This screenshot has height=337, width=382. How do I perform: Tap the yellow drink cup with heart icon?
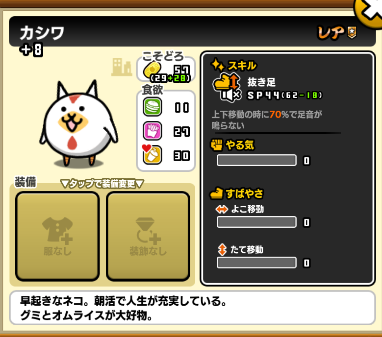(152, 154)
